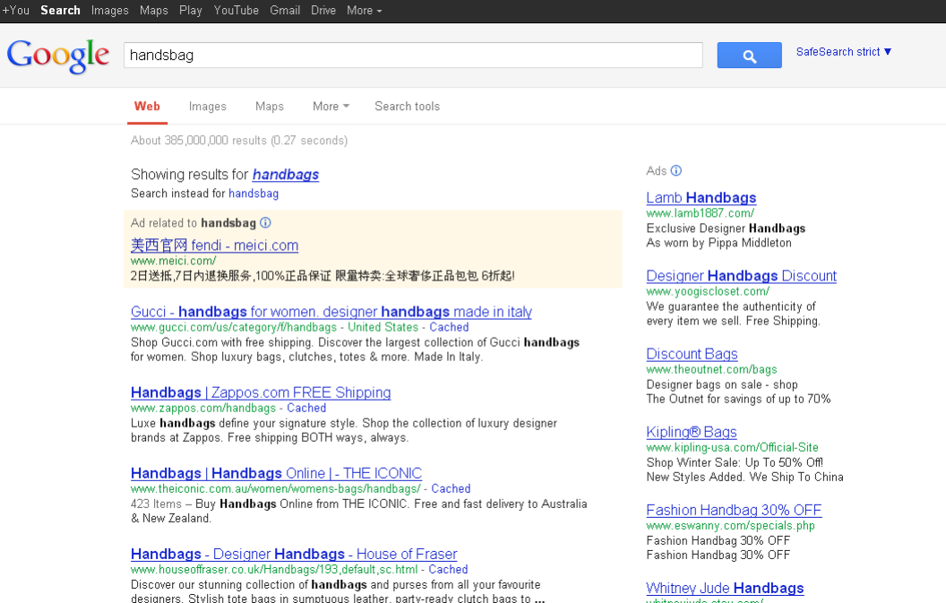
Task: Open THE ICONIC Handbags Online result
Action: coord(276,473)
